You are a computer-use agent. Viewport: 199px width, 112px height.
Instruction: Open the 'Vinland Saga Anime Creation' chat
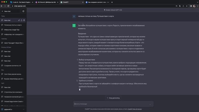tap(13, 101)
